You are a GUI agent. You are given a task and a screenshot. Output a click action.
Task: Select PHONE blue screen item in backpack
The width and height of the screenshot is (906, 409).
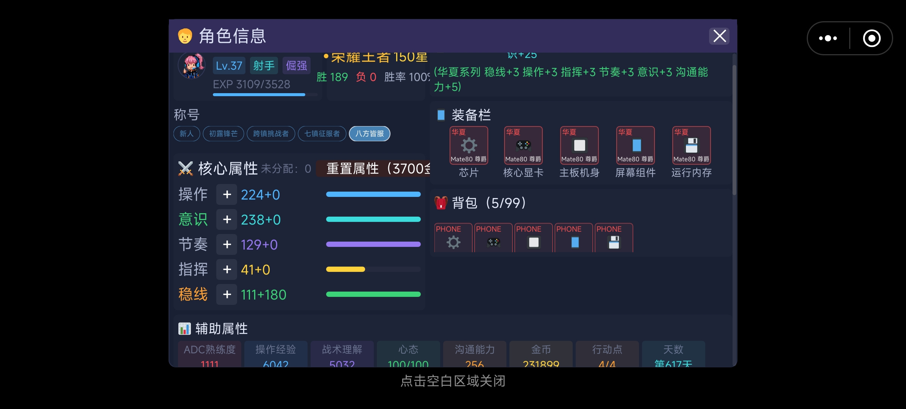[x=574, y=238]
